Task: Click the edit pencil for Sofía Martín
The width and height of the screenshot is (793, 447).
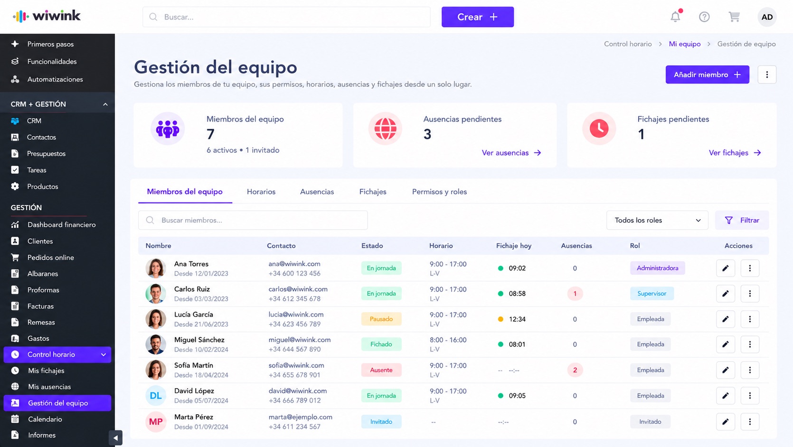Action: tap(726, 370)
